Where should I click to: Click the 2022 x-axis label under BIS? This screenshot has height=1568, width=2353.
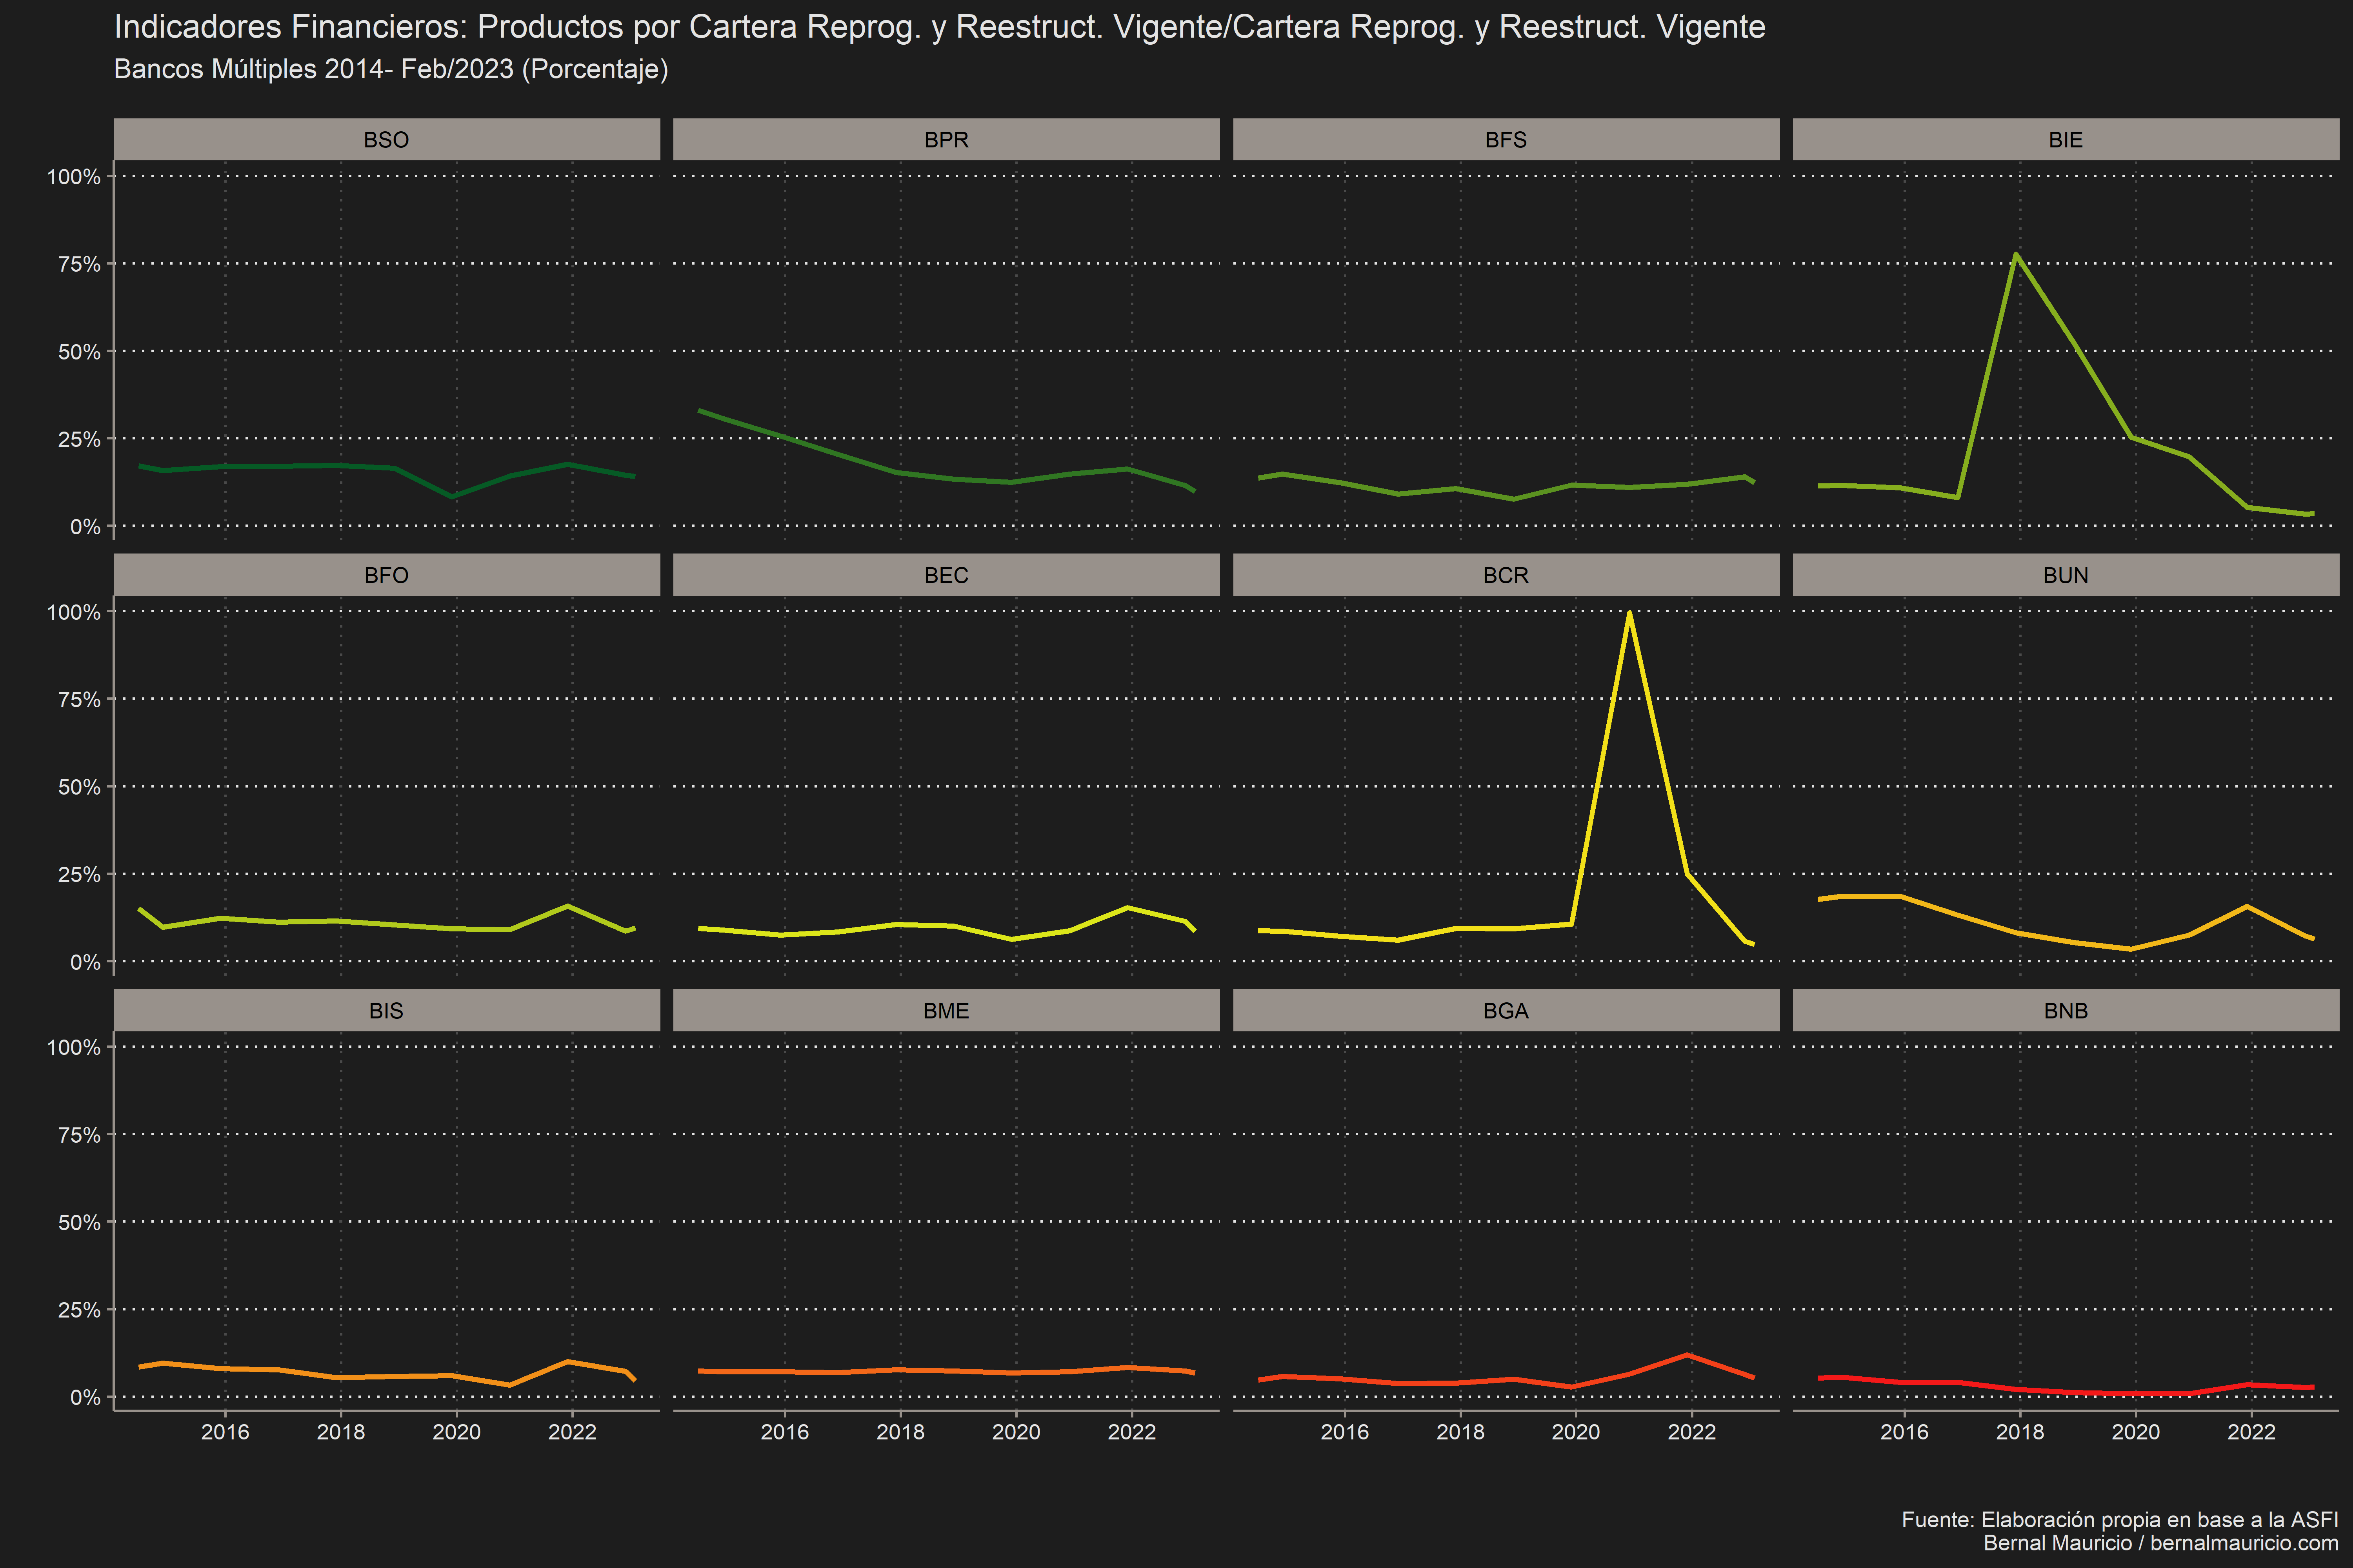point(572,1432)
